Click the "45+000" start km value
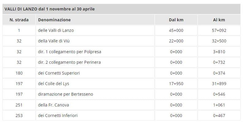 [x=176, y=31]
